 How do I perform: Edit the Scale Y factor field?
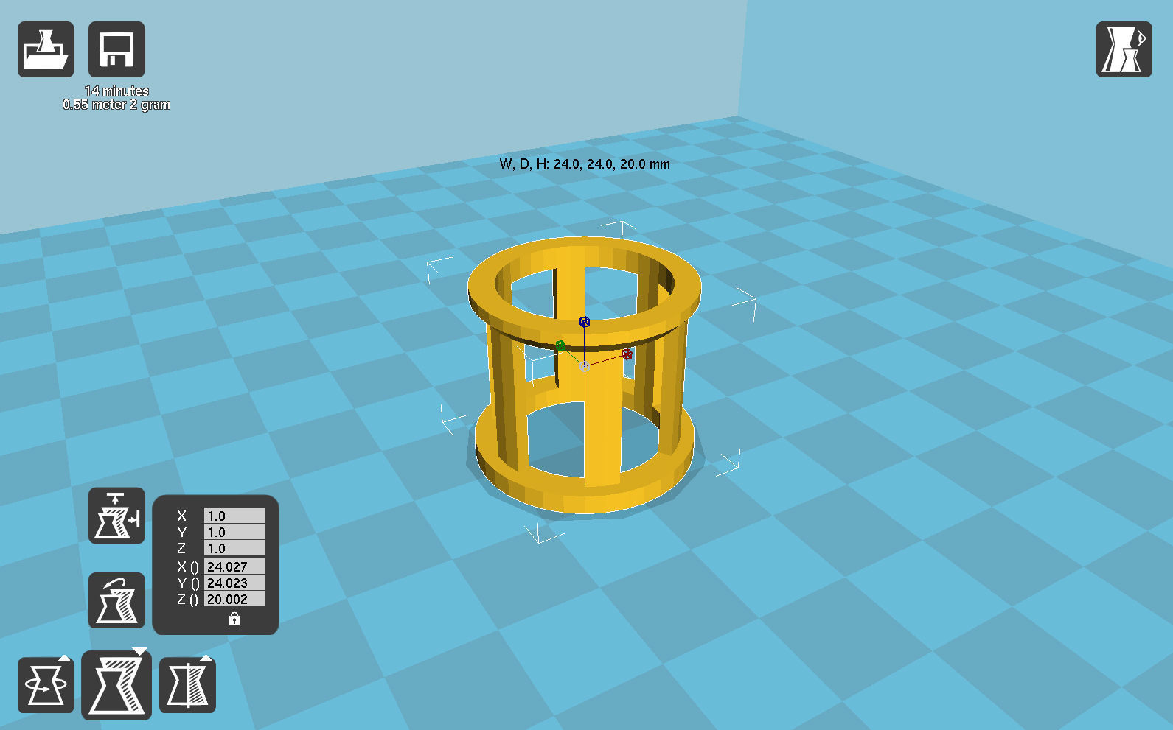click(x=234, y=532)
